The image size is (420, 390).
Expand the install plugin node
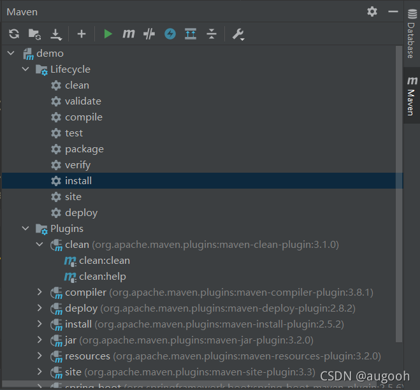(40, 324)
